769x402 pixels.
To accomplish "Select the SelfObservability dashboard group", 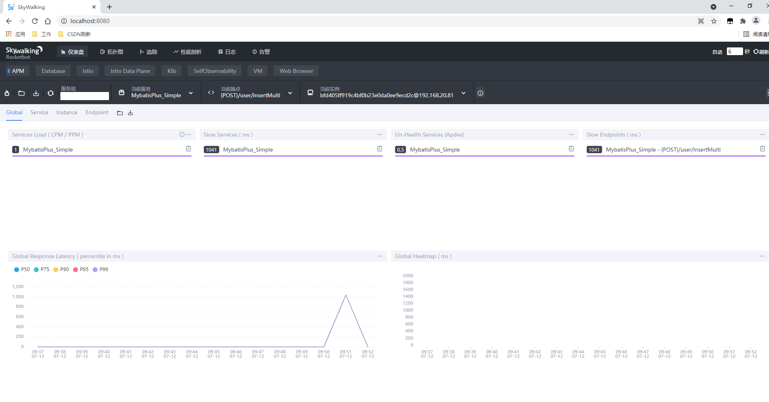I will (x=215, y=71).
